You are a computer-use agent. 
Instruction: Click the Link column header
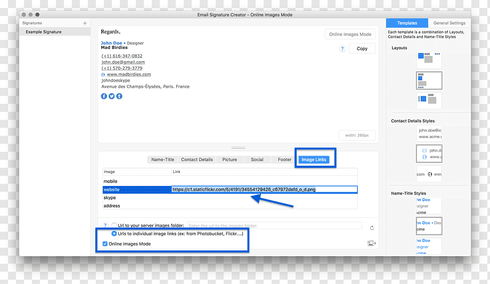[264, 172]
